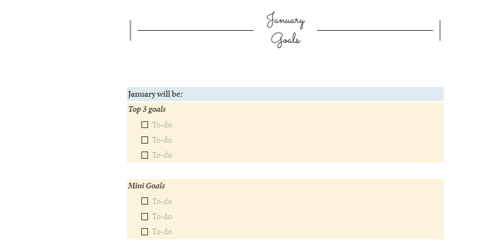This screenshot has width=499, height=251.
Task: Click third To-do text under Top 3 goals
Action: pos(162,155)
